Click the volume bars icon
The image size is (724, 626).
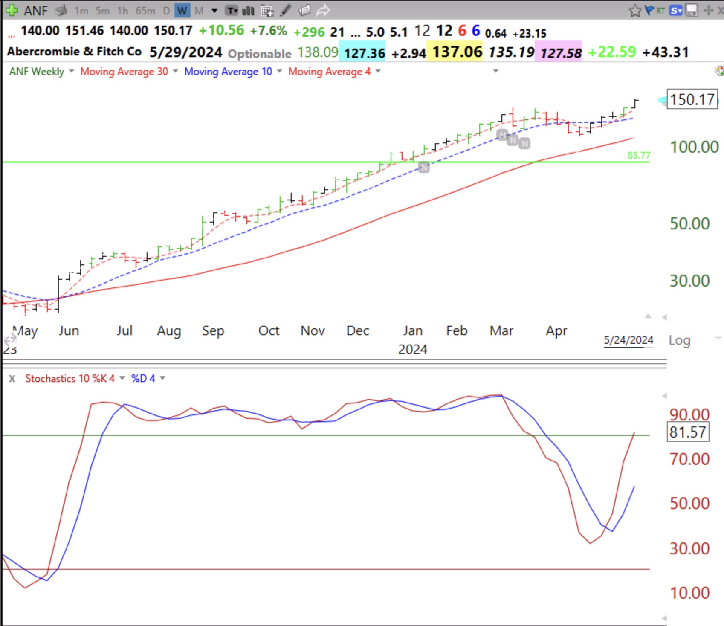pos(248,11)
